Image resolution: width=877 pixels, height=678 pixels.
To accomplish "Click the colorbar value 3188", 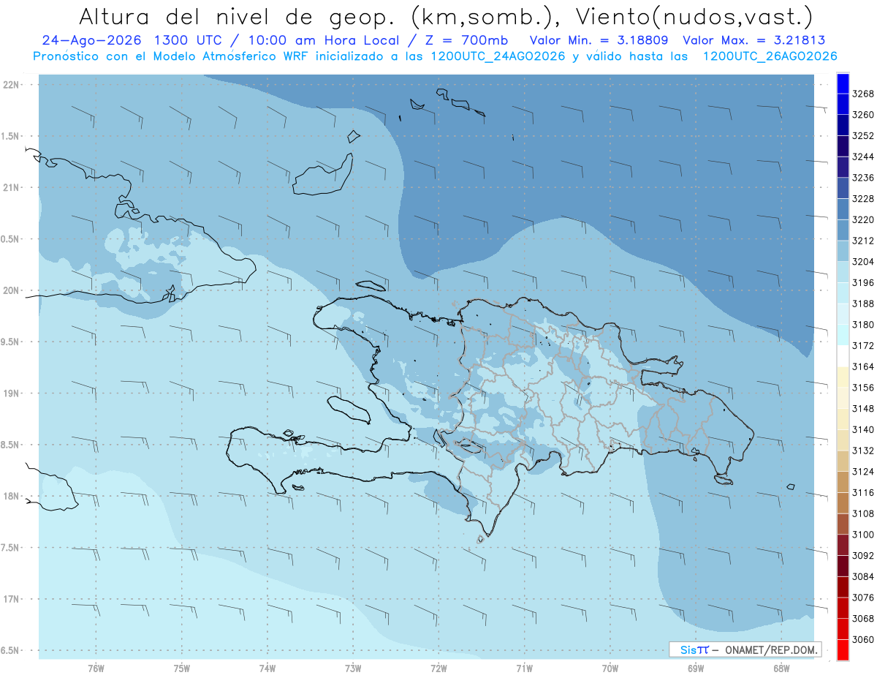I will point(863,304).
